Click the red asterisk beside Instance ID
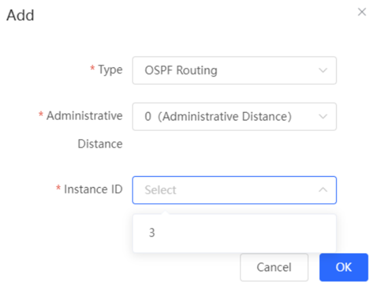375x292 pixels. click(x=58, y=187)
